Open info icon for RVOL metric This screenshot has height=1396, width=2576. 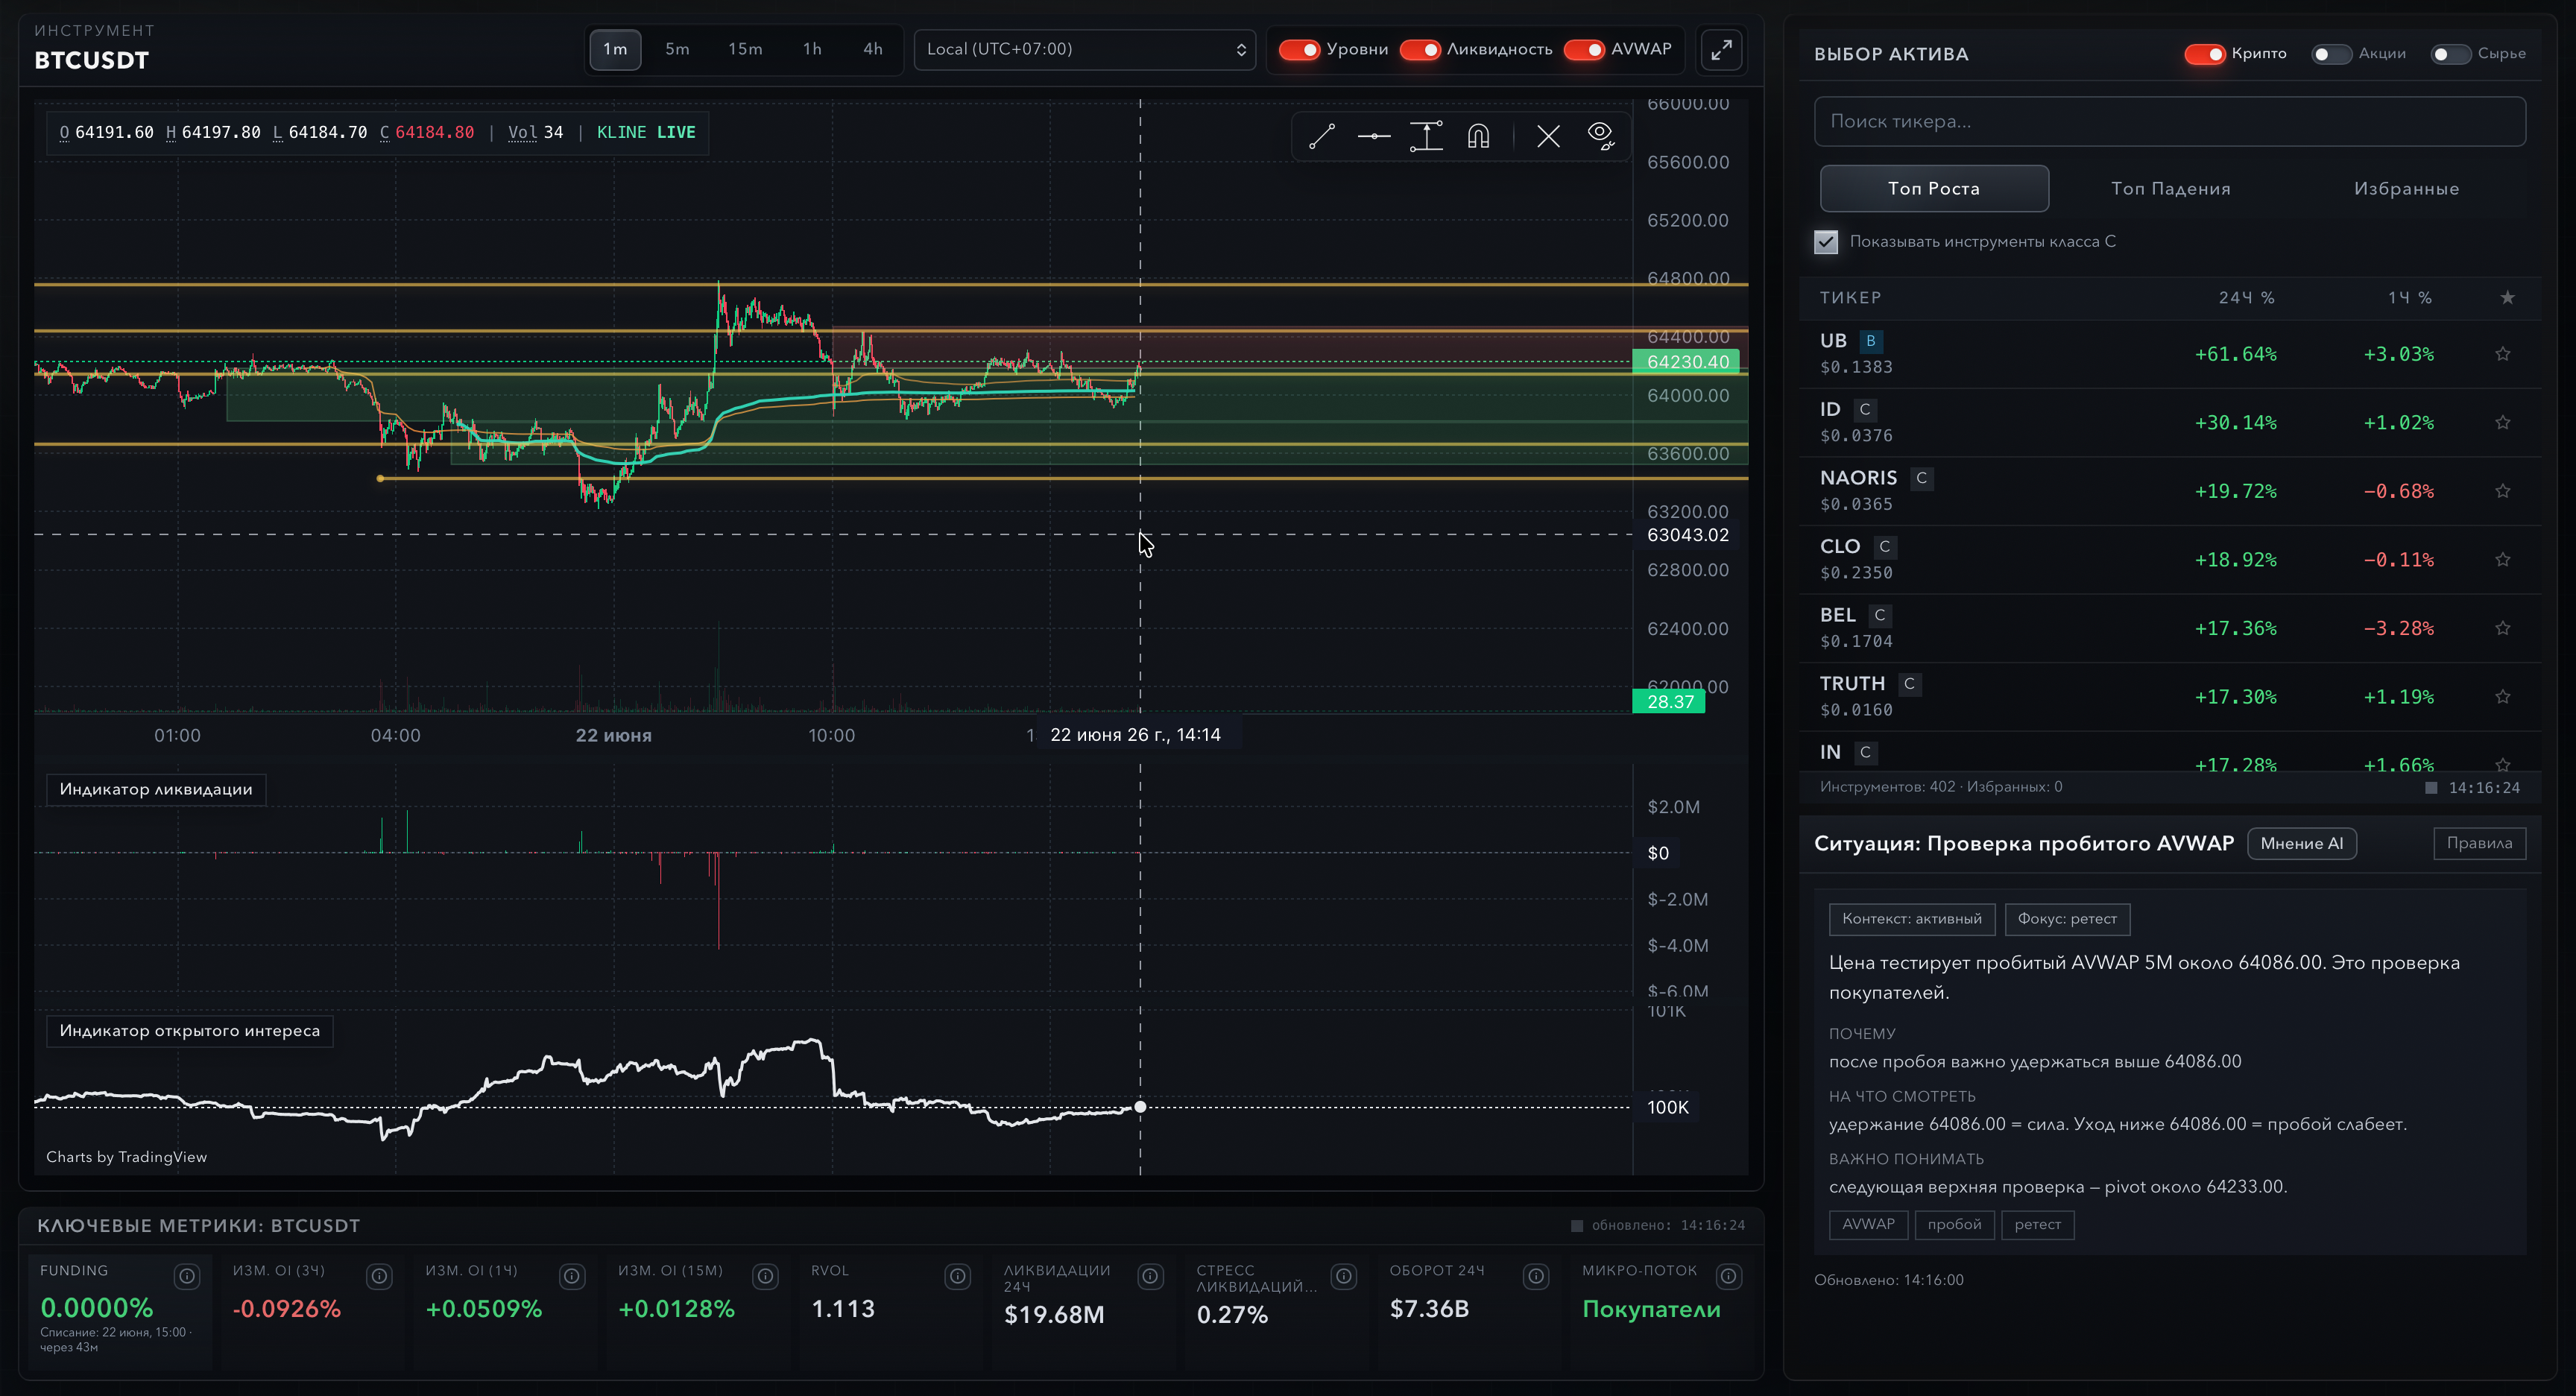958,1276
